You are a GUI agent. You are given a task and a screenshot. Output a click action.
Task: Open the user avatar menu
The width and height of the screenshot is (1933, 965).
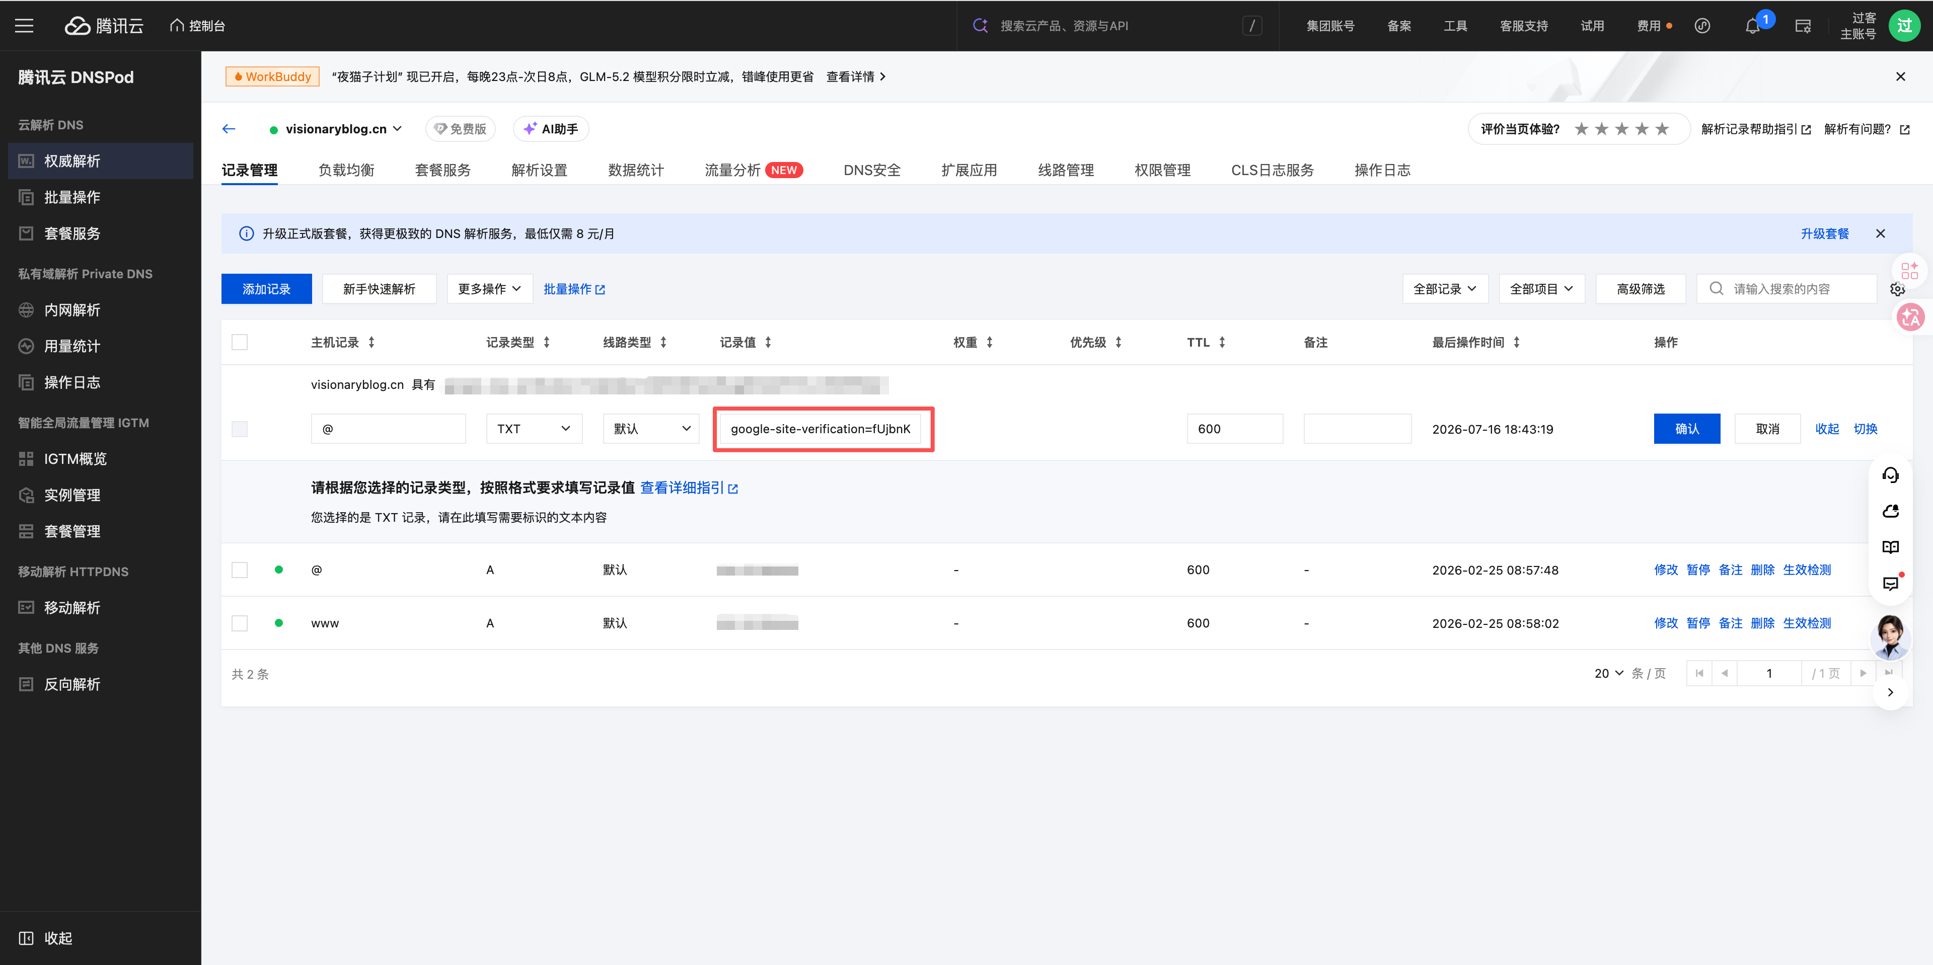(x=1904, y=26)
